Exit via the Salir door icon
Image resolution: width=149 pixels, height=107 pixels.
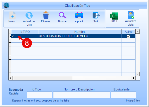(96, 15)
